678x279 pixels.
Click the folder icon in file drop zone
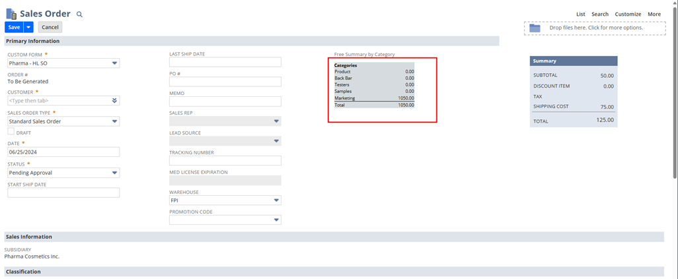tap(535, 28)
